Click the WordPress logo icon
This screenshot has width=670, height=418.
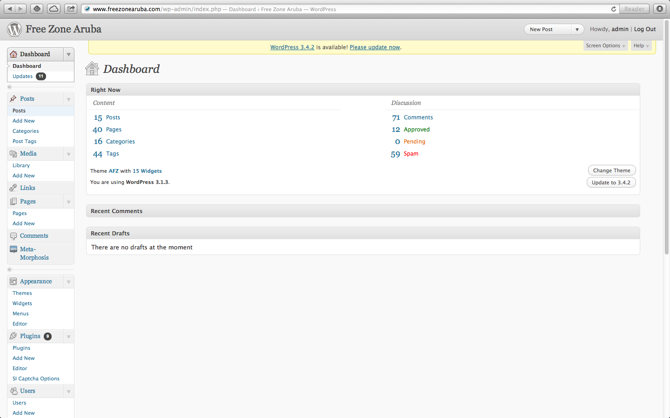pyautogui.click(x=14, y=29)
